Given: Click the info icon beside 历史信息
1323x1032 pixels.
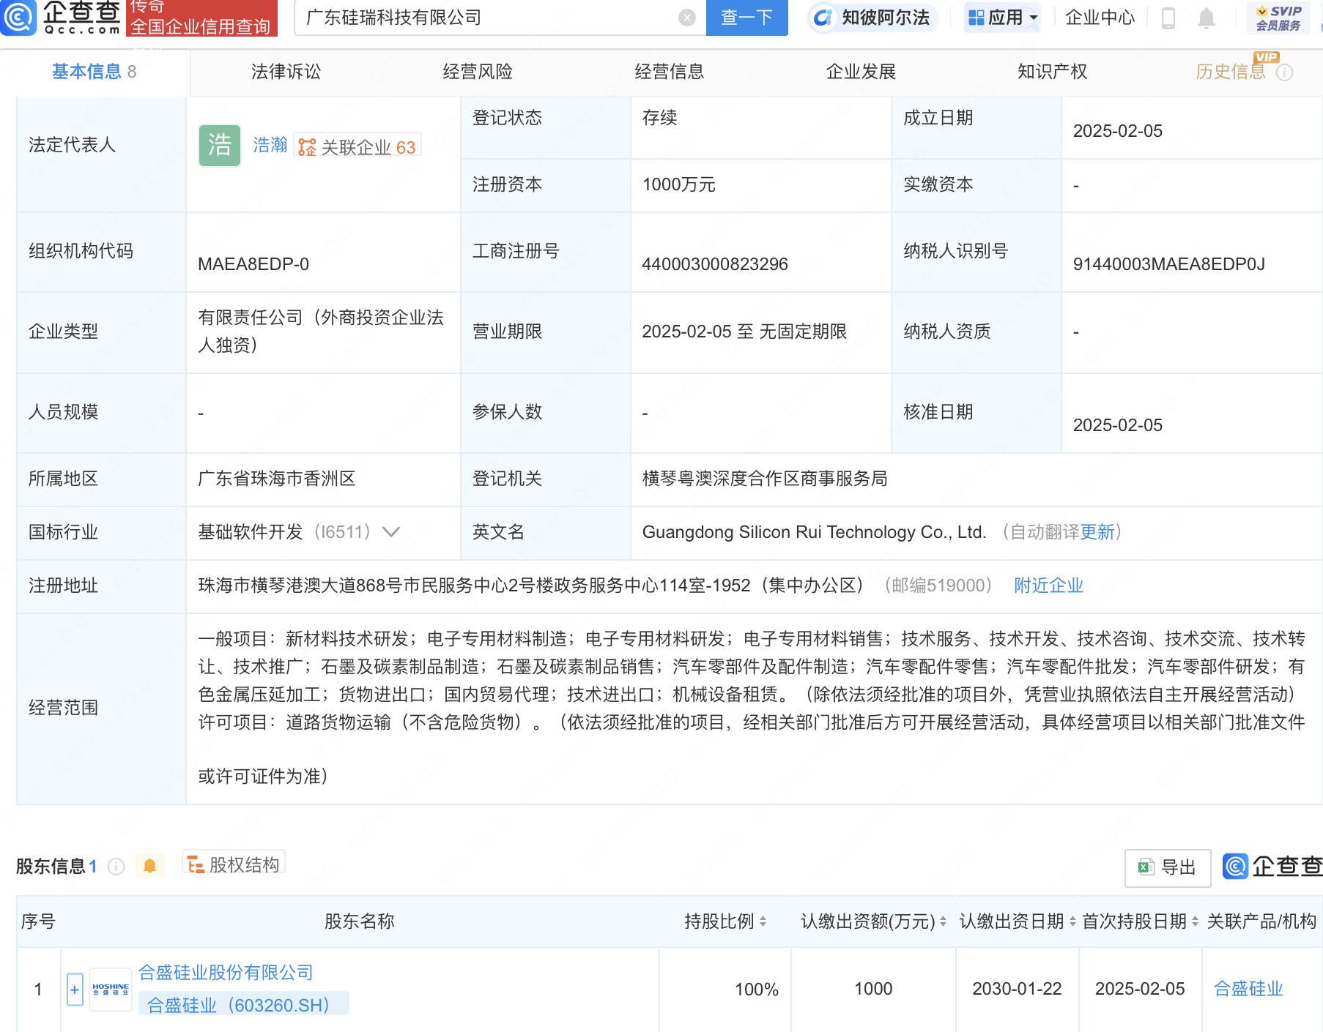Looking at the screenshot, I should click(1284, 72).
